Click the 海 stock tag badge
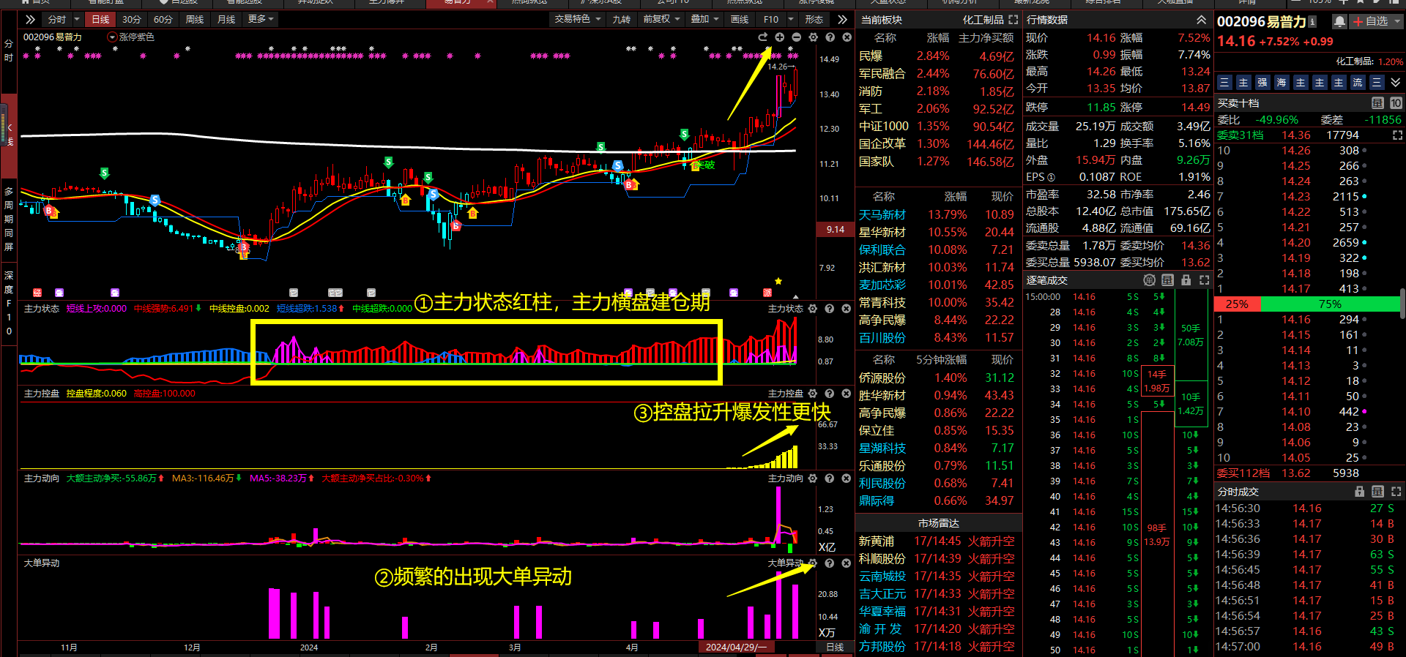 tap(1282, 83)
